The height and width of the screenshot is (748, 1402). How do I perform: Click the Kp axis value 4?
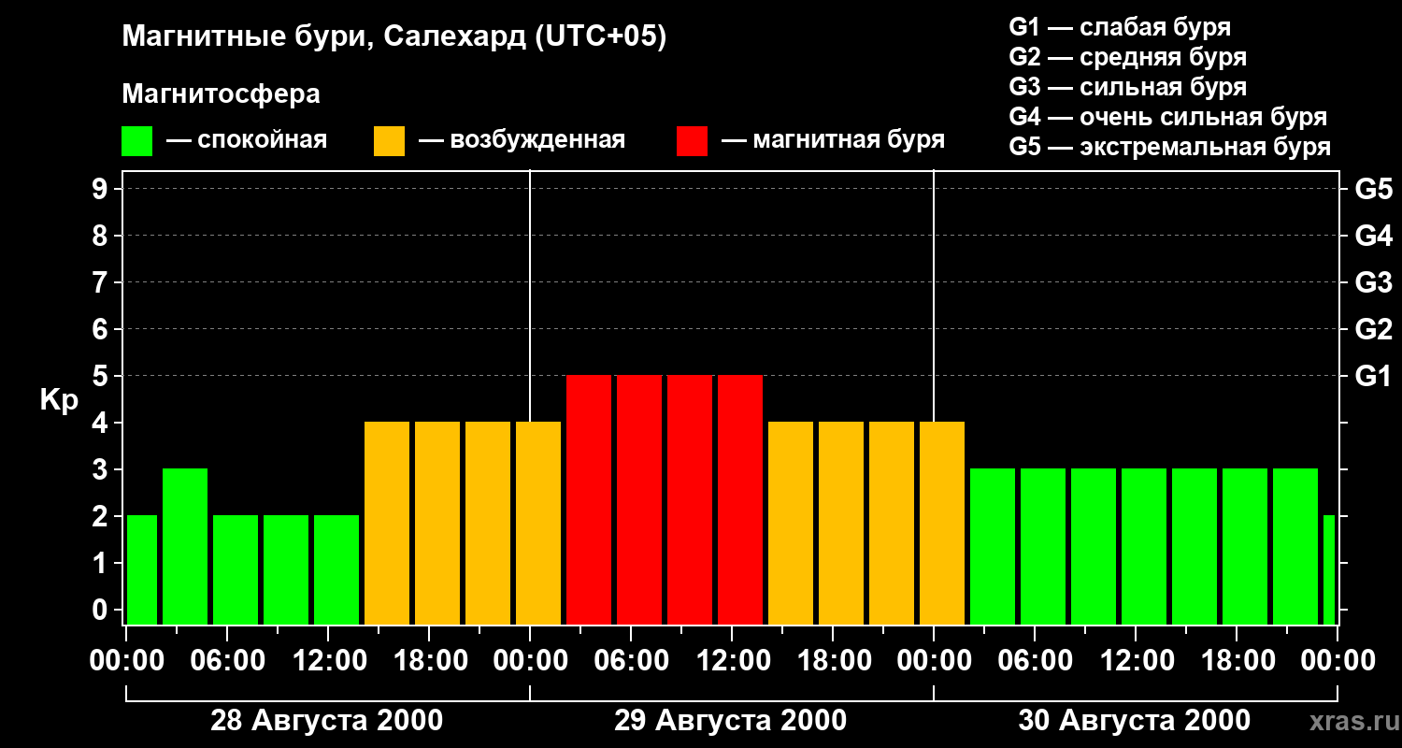[x=102, y=423]
